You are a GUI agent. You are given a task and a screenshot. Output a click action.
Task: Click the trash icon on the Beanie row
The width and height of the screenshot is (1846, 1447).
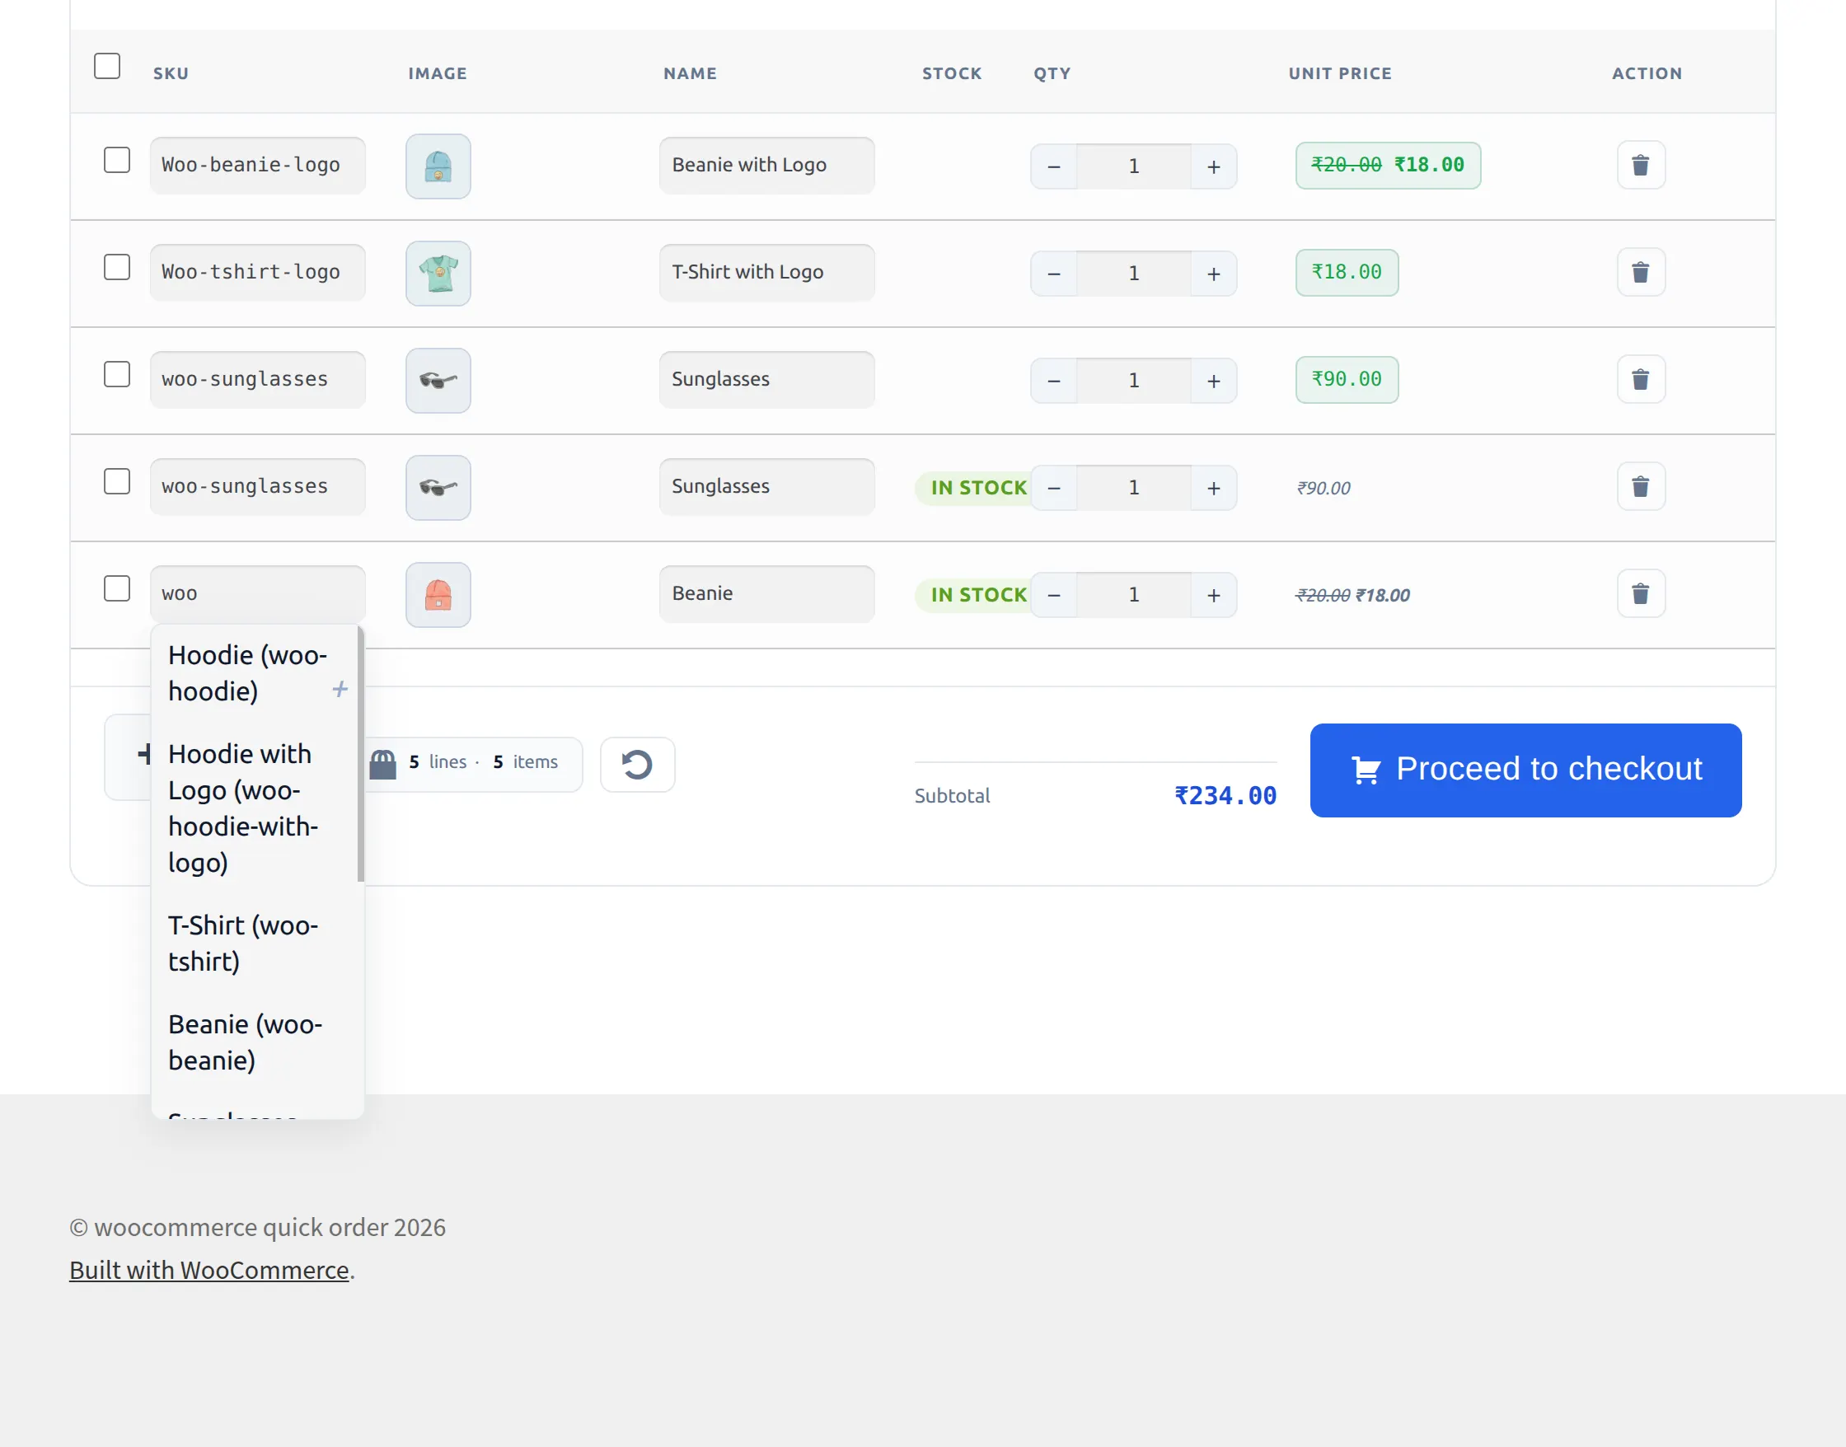(x=1640, y=594)
